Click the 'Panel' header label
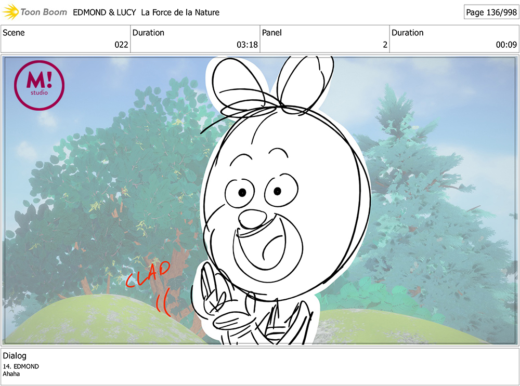This screenshot has height=386, width=520. (x=271, y=33)
